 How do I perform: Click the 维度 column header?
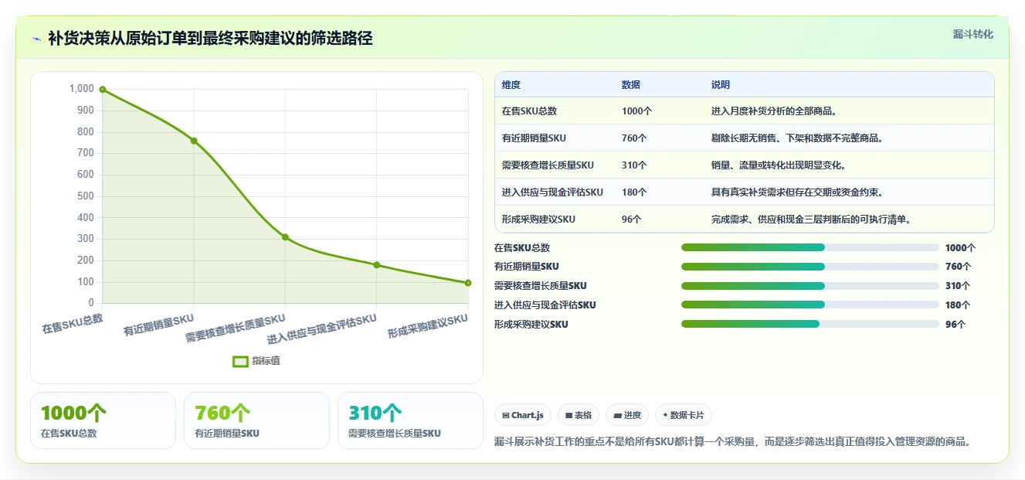pyautogui.click(x=511, y=85)
